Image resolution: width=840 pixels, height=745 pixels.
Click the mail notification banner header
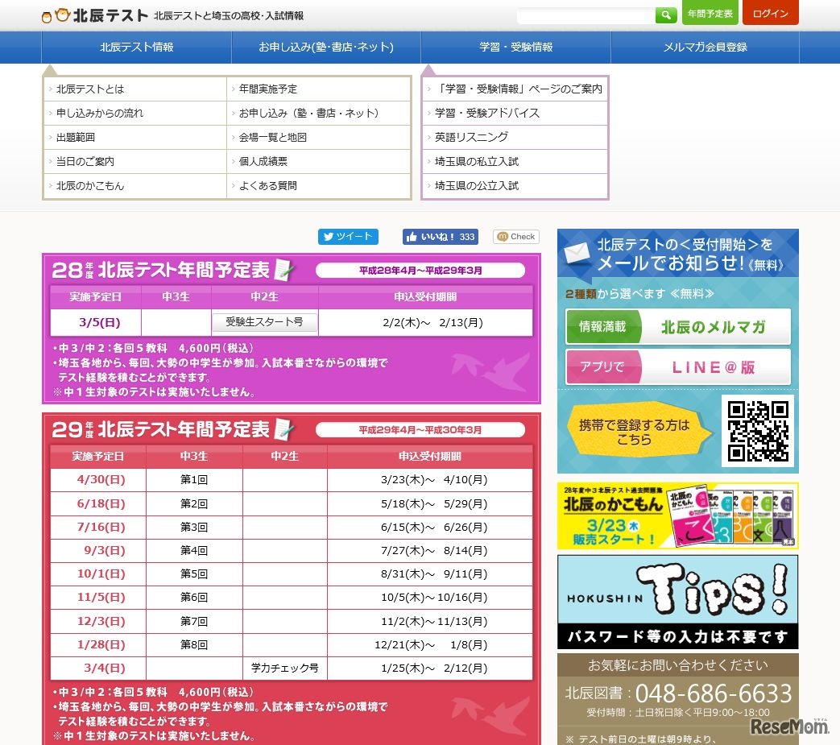[677, 254]
